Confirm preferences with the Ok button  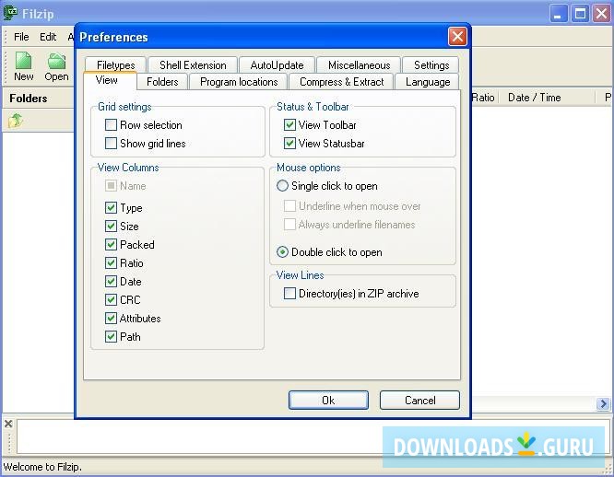[x=328, y=400]
